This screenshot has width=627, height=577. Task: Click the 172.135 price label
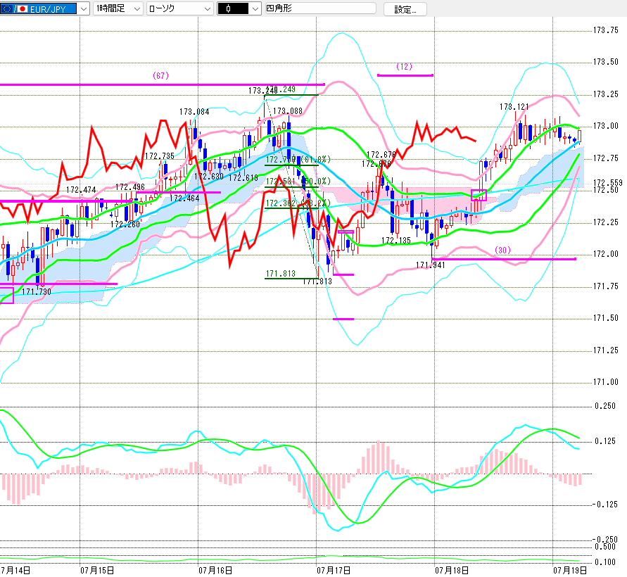396,241
